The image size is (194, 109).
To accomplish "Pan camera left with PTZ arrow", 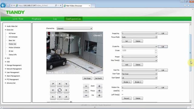I will [x=53, y=90].
